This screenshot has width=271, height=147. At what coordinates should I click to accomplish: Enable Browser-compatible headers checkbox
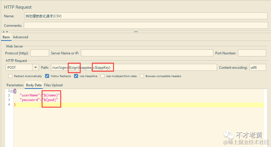click(x=142, y=76)
